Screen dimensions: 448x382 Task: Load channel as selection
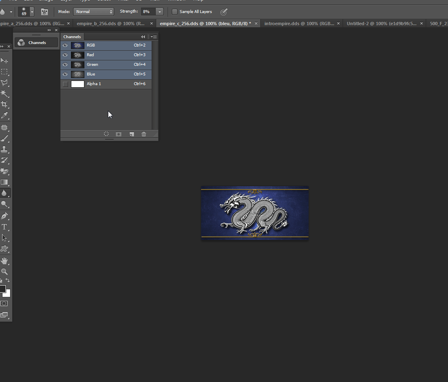click(x=106, y=134)
